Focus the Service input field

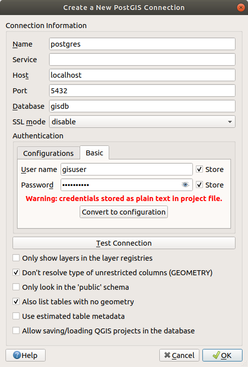pyautogui.click(x=142, y=60)
